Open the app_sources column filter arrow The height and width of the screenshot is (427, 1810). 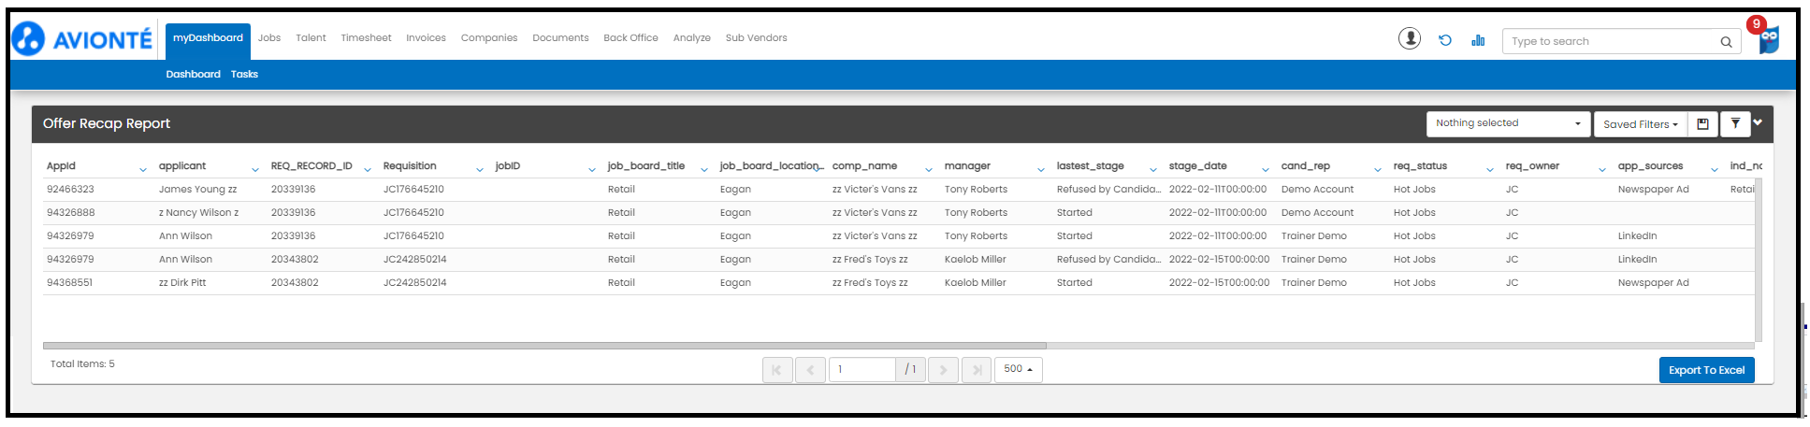(x=1715, y=169)
